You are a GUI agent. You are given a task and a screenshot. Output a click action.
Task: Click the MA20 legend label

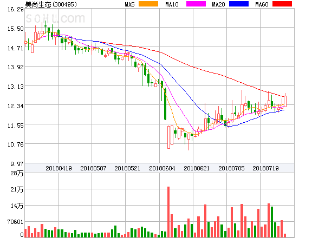(218, 4)
